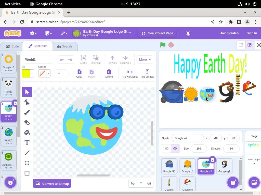Open Chrome's tab search chevron
The width and height of the screenshot is (261, 195).
[245, 12]
